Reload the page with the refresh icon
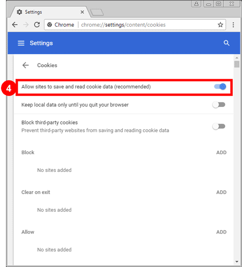This screenshot has width=242, height=267. 37,25
